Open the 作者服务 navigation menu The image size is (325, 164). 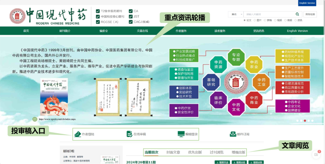[181, 31]
